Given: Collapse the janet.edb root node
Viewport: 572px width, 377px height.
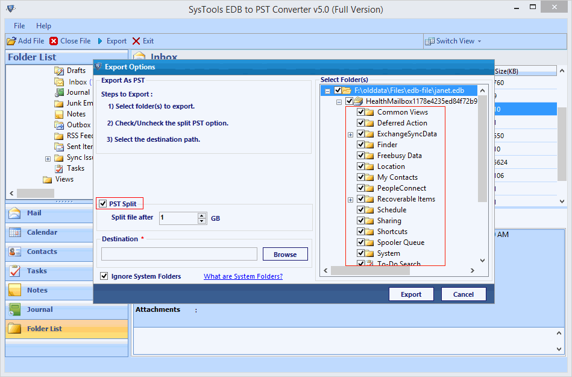Looking at the screenshot, I should point(327,91).
